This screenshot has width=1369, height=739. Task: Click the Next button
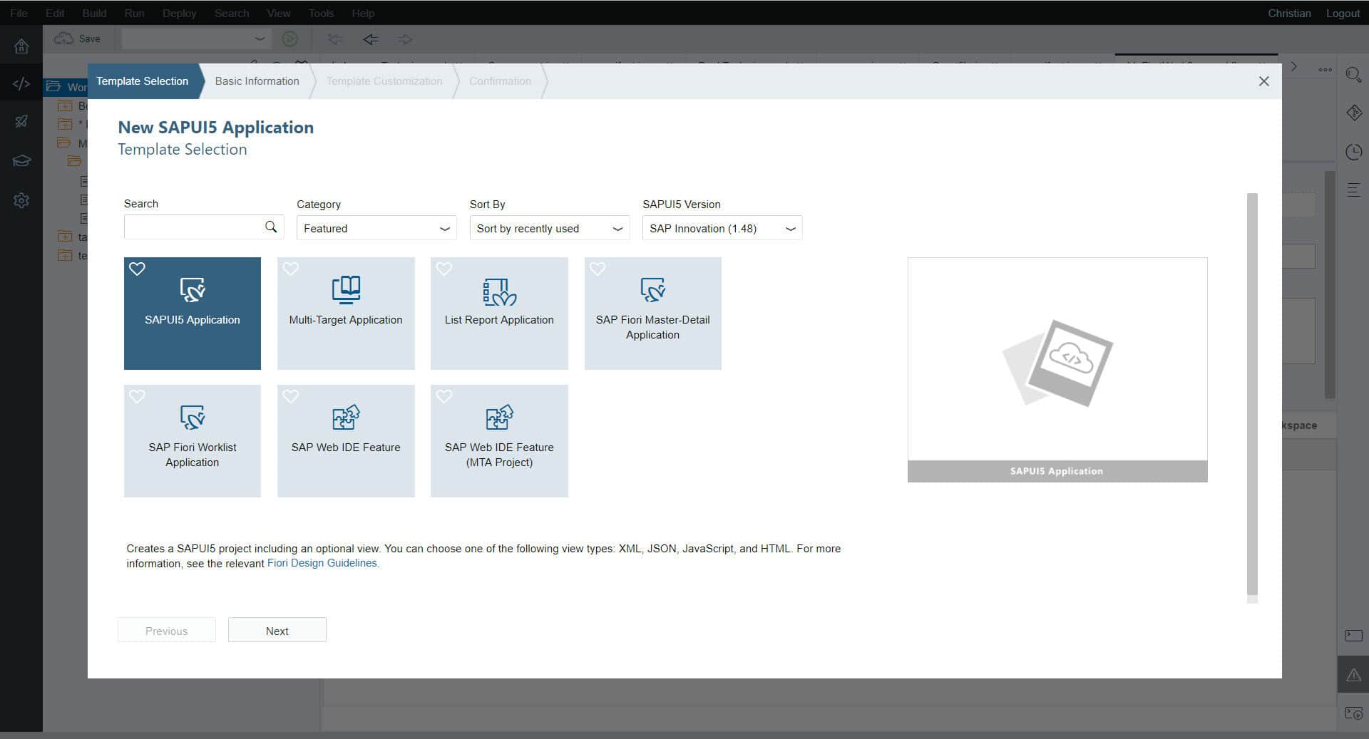pos(277,631)
